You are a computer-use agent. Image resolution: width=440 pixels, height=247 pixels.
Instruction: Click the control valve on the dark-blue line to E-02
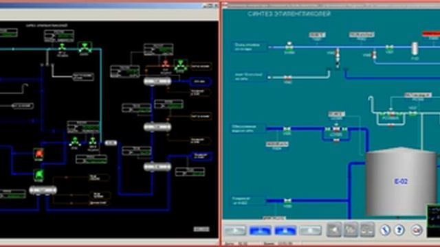pyautogui.click(x=336, y=128)
